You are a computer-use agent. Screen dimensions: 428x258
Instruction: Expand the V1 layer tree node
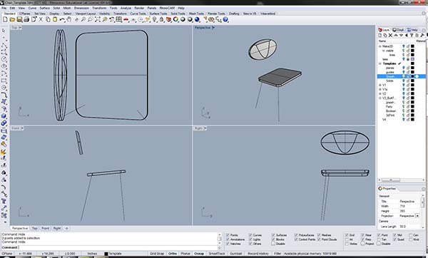[380, 85]
